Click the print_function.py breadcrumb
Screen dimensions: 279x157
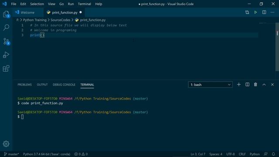pyautogui.click(x=92, y=20)
